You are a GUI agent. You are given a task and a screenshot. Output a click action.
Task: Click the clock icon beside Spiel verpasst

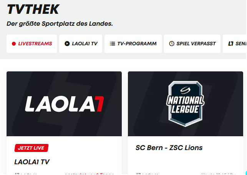pyautogui.click(x=172, y=44)
